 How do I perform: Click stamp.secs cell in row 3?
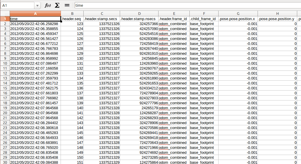(102, 29)
